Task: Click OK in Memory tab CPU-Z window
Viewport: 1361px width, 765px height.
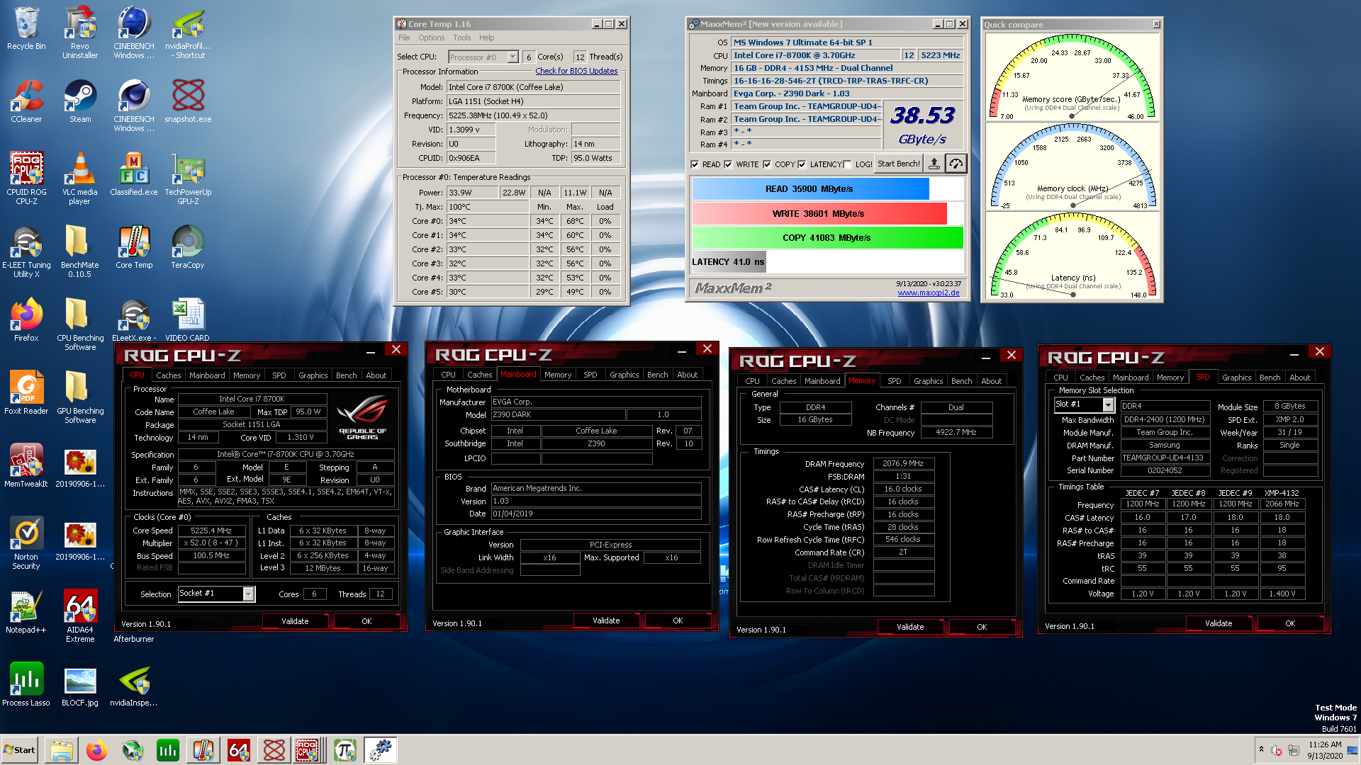Action: pos(981,627)
